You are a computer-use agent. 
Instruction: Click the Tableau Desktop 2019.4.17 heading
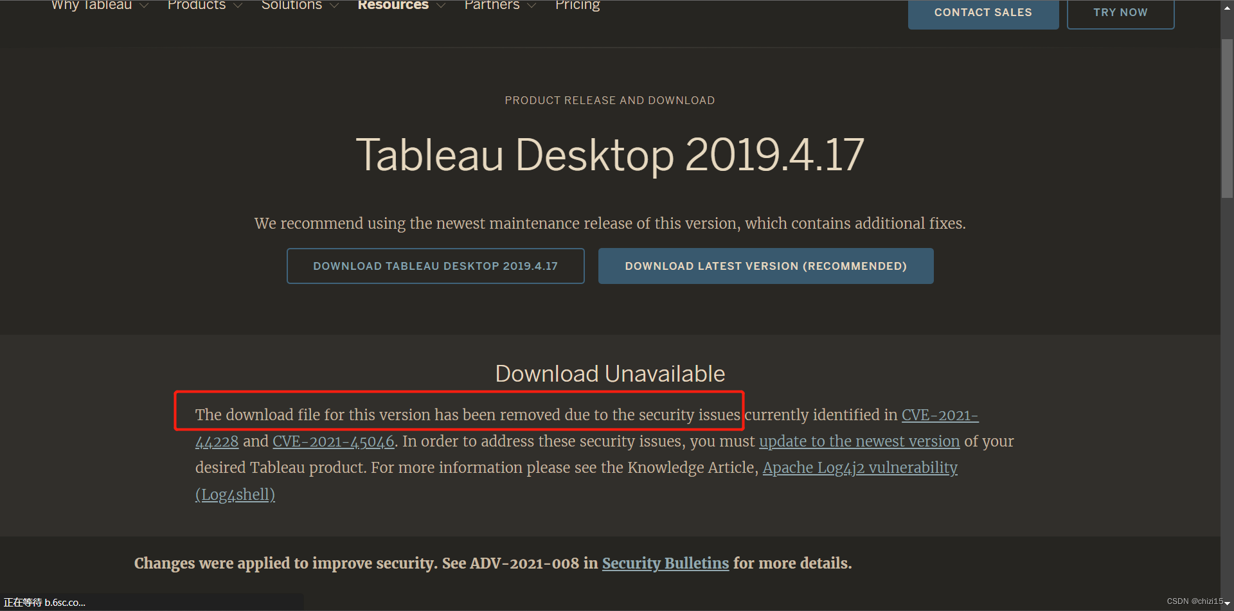(610, 155)
